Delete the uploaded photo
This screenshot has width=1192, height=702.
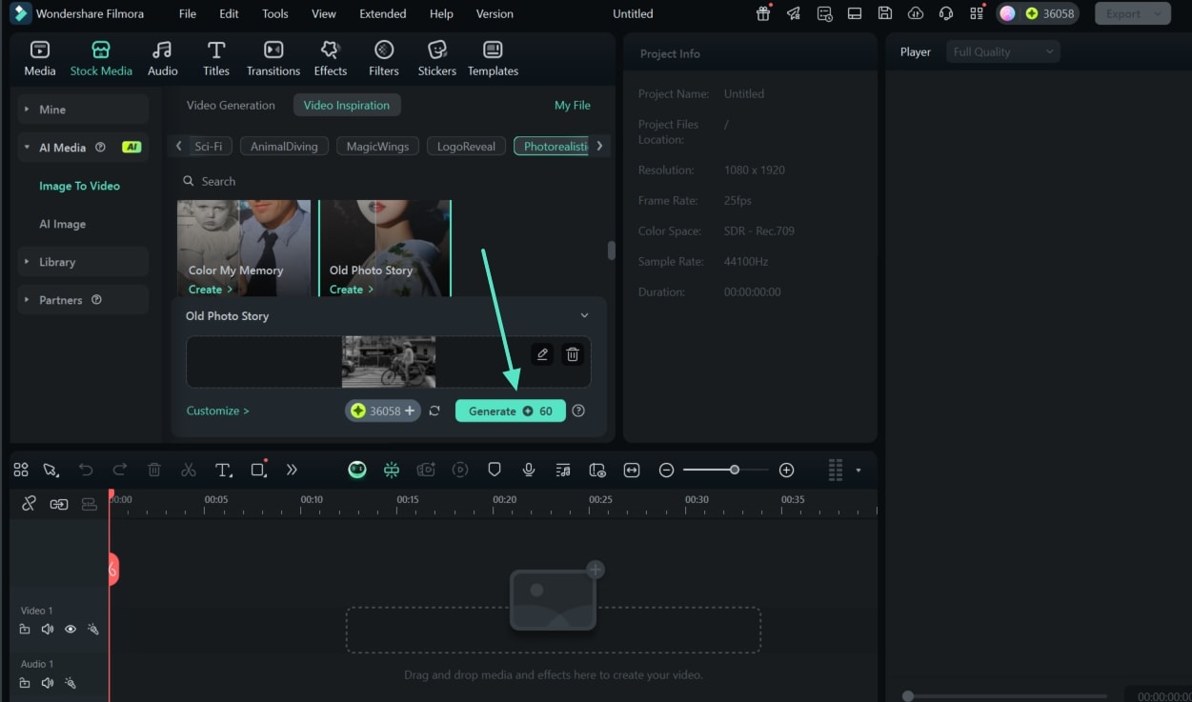coord(573,354)
